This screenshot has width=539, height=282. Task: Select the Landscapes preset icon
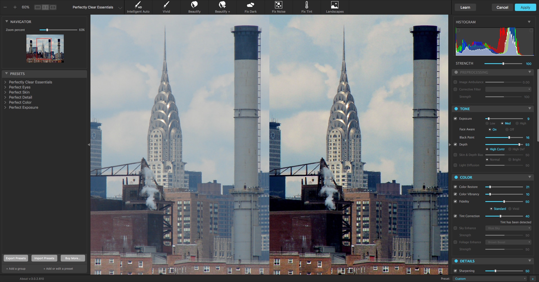click(335, 7)
